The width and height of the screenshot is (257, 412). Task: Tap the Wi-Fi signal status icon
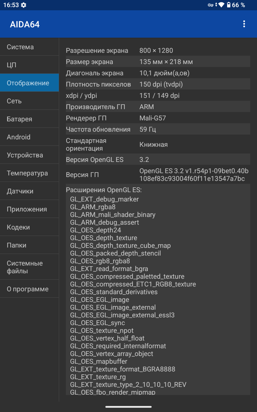click(x=221, y=5)
